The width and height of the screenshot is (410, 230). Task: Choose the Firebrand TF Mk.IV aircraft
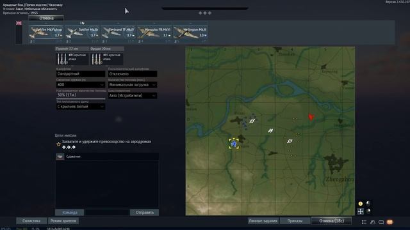tap(118, 33)
